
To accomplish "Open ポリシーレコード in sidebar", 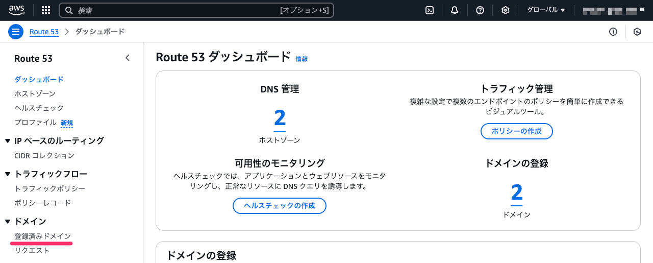I will coord(43,203).
